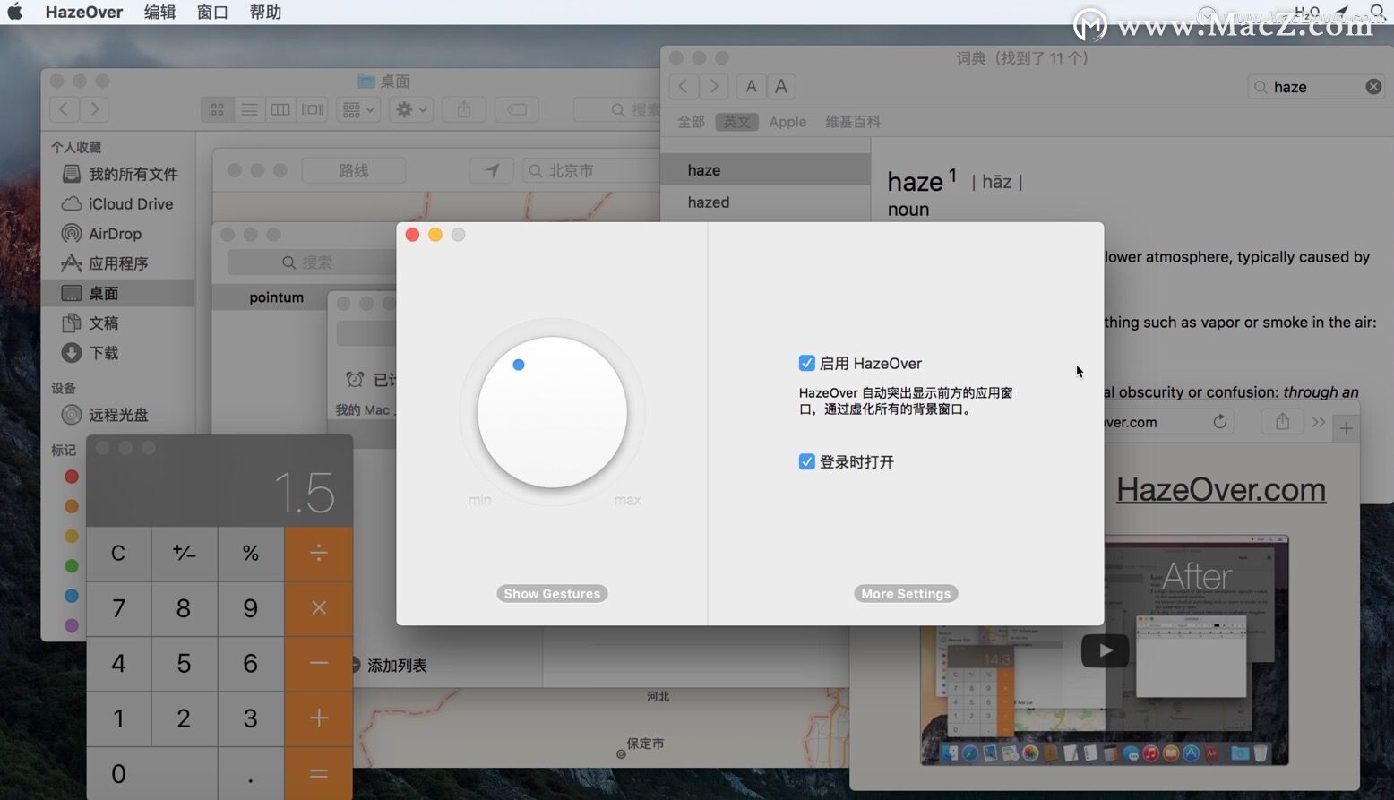
Task: Click the More Settings button
Action: (906, 593)
